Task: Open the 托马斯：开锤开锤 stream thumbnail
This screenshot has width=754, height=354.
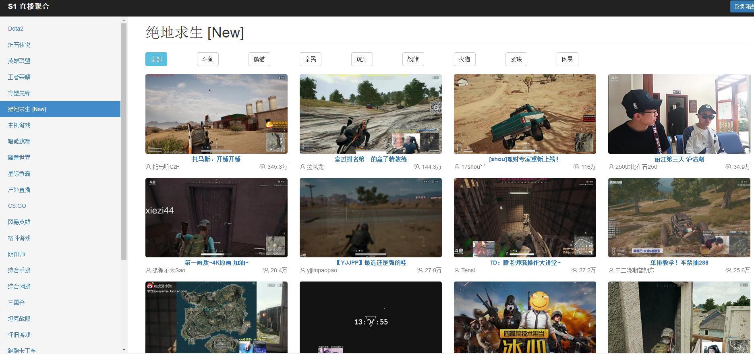Action: click(x=216, y=114)
